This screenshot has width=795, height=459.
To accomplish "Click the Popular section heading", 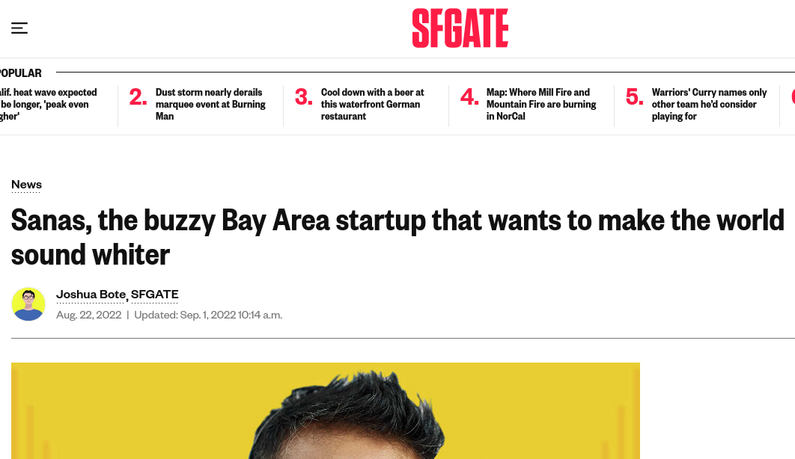I will pyautogui.click(x=21, y=73).
